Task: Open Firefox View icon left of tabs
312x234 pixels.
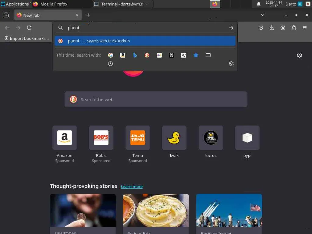Action: 6,15
